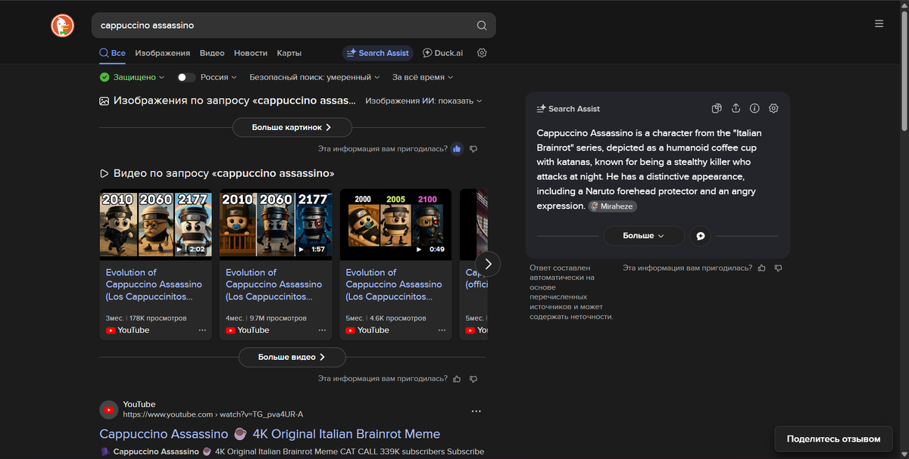This screenshot has height=459, width=909.
Task: View info about Search Assist sources
Action: [x=754, y=108]
